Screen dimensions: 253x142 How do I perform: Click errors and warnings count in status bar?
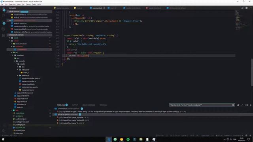[14, 136]
